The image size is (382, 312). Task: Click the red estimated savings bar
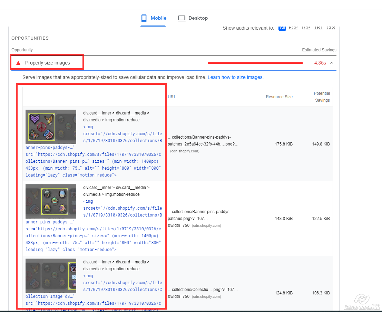(x=255, y=63)
